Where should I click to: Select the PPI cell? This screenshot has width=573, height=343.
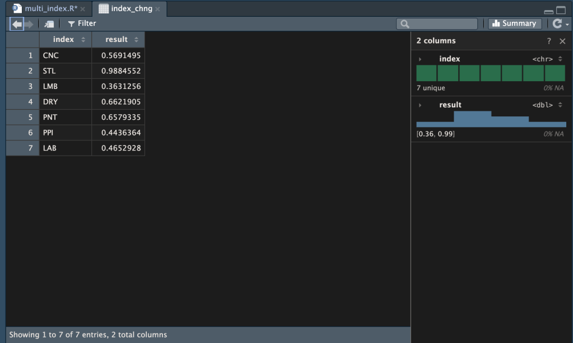[x=65, y=133]
